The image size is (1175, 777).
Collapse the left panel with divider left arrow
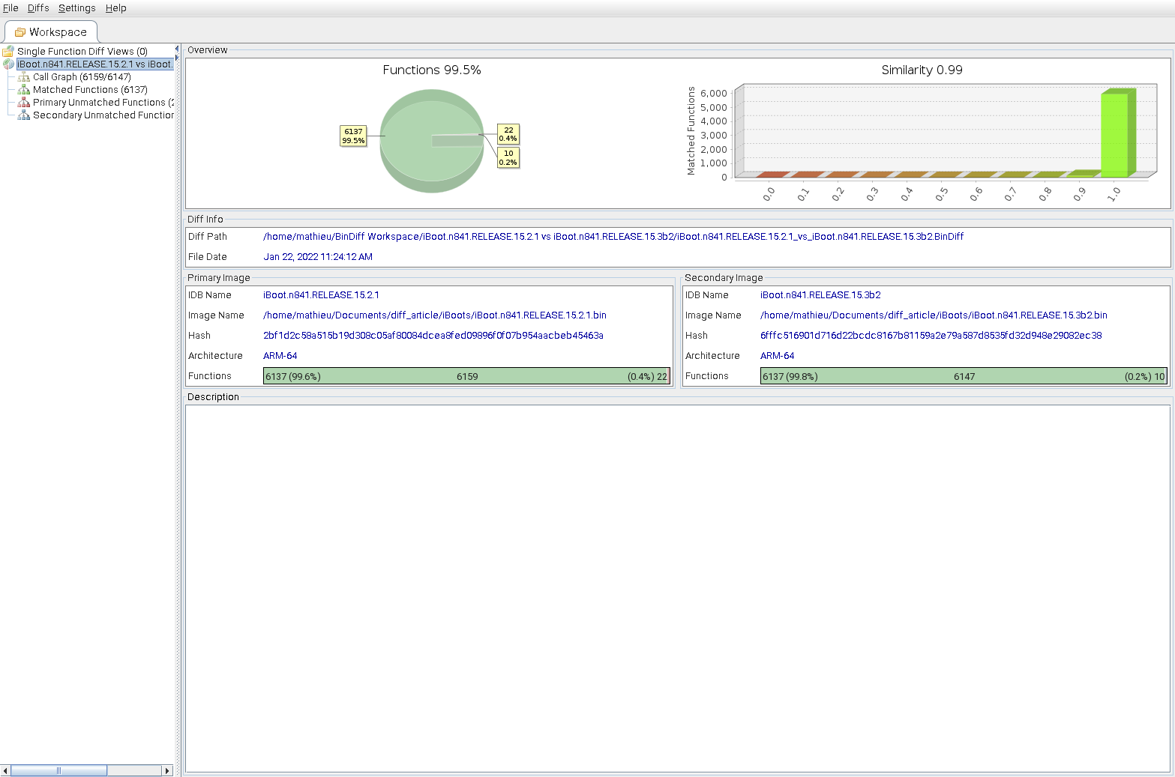177,49
